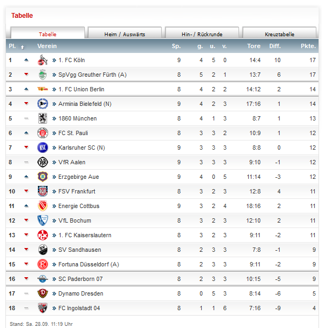The height and width of the screenshot is (328, 325).
Task: Click the VfL Bochum club crest
Action: pos(43,220)
